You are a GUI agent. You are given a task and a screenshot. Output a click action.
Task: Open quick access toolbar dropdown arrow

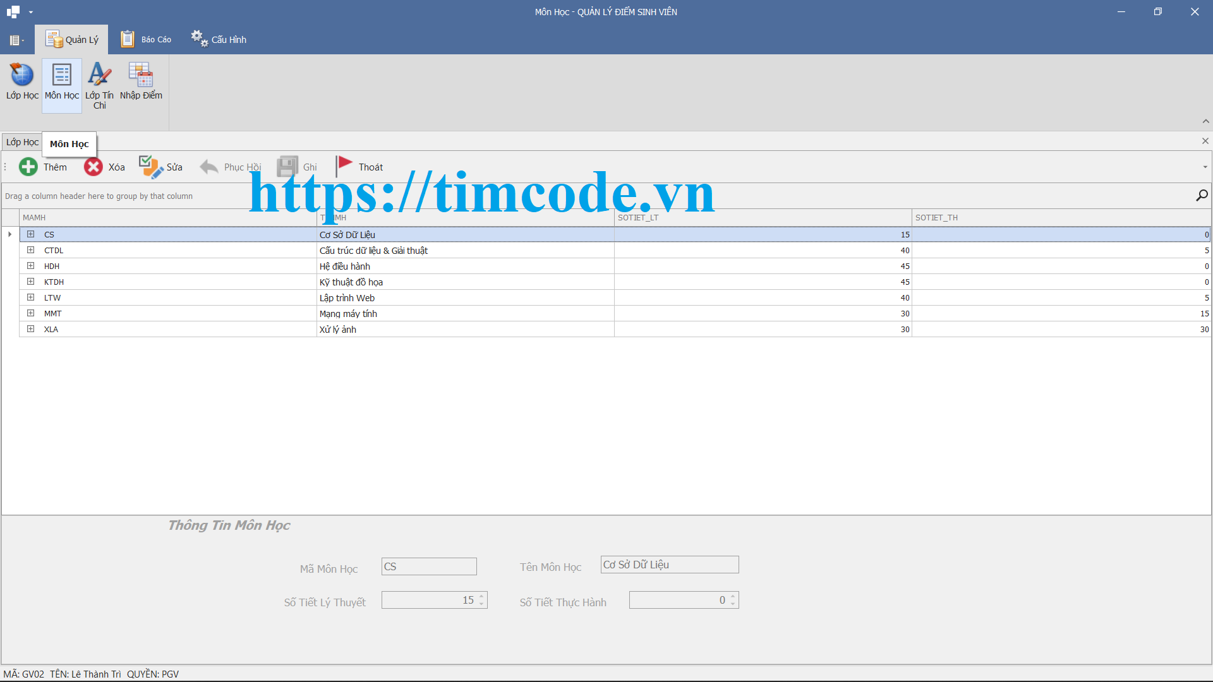(31, 12)
